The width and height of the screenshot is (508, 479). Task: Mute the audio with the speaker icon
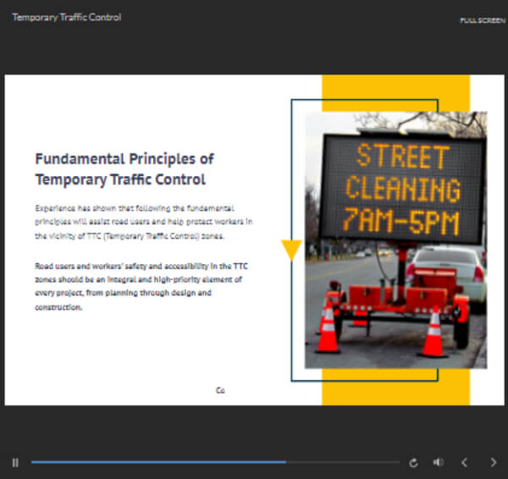tap(438, 463)
